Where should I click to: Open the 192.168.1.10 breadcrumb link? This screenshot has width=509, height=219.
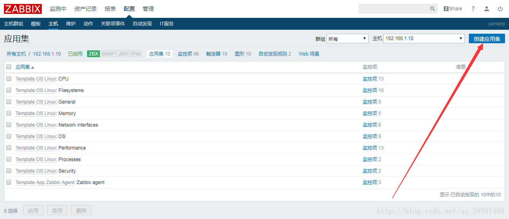pos(47,54)
